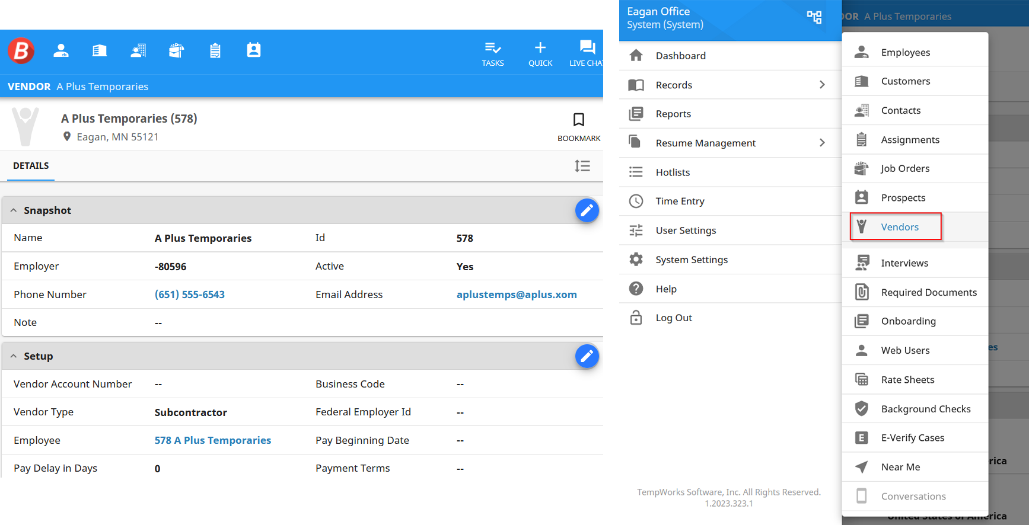Click the vendor avatar icon in header

tap(26, 126)
